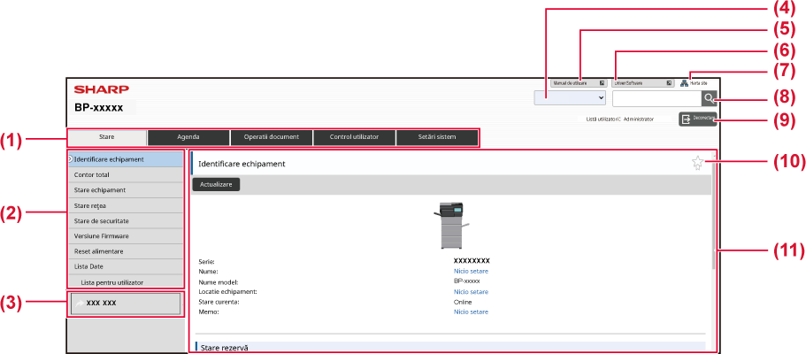
Task: Click the search input field
Action: pos(656,99)
